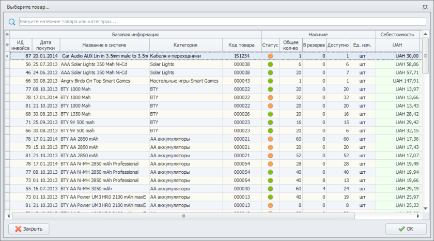
Task: Sort by the Категория column header
Action: click(x=185, y=45)
